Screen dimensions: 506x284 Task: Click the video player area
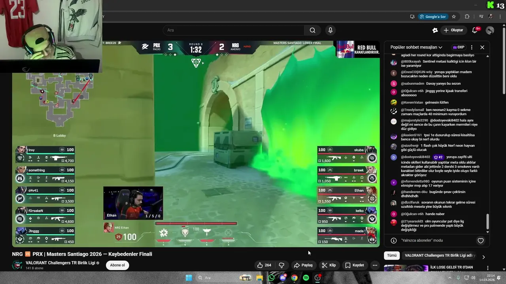click(x=196, y=144)
